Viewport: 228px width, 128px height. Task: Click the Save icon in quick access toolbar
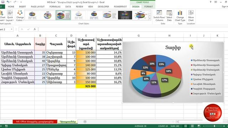tap(3, 2)
